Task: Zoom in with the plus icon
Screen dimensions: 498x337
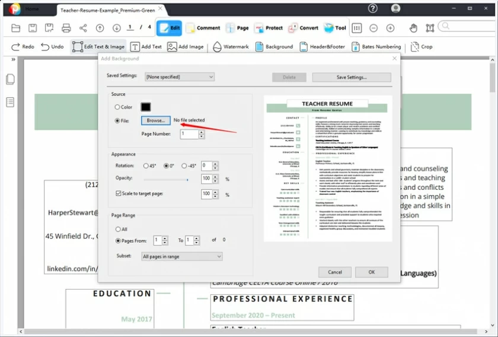Action: click(x=390, y=28)
